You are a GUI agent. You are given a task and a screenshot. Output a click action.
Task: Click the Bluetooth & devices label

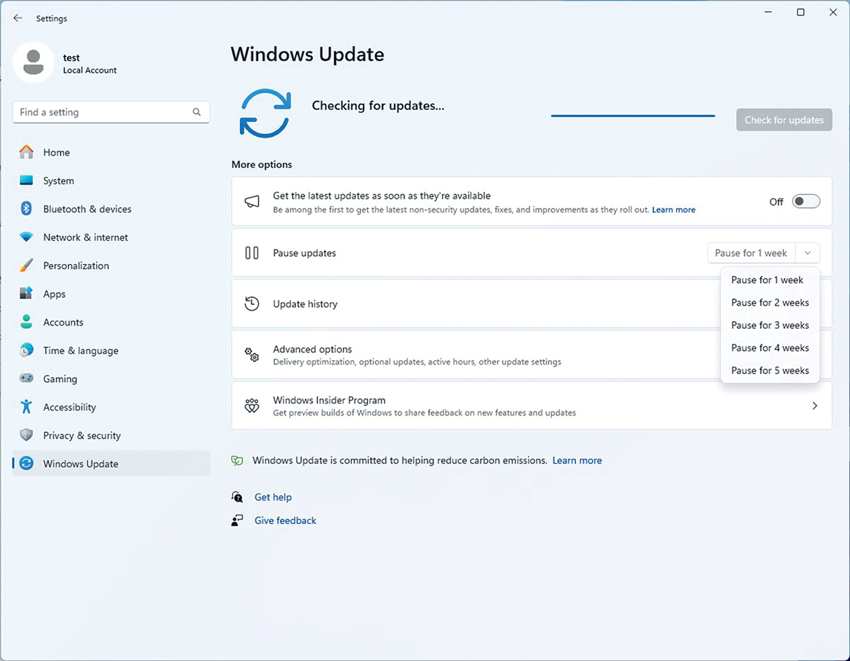point(87,209)
